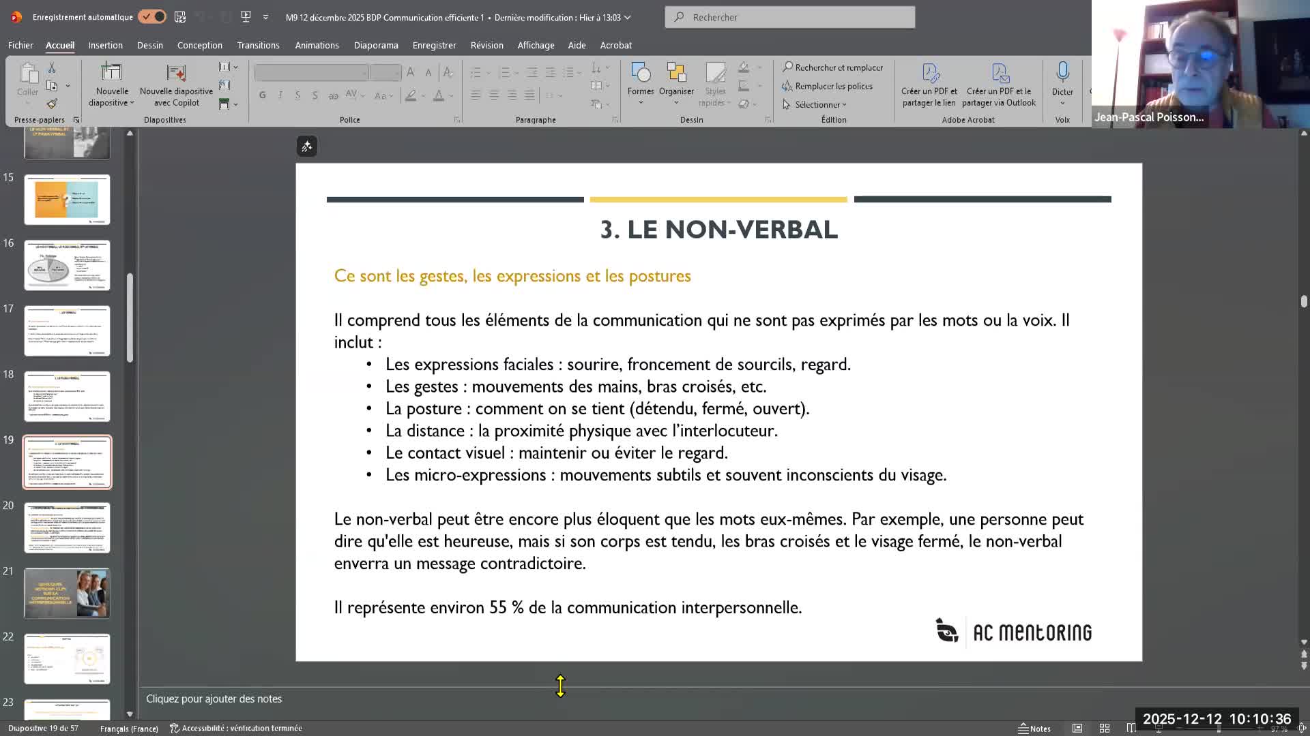1310x736 pixels.
Task: Click the Organiser arrange icon
Action: pos(676,74)
